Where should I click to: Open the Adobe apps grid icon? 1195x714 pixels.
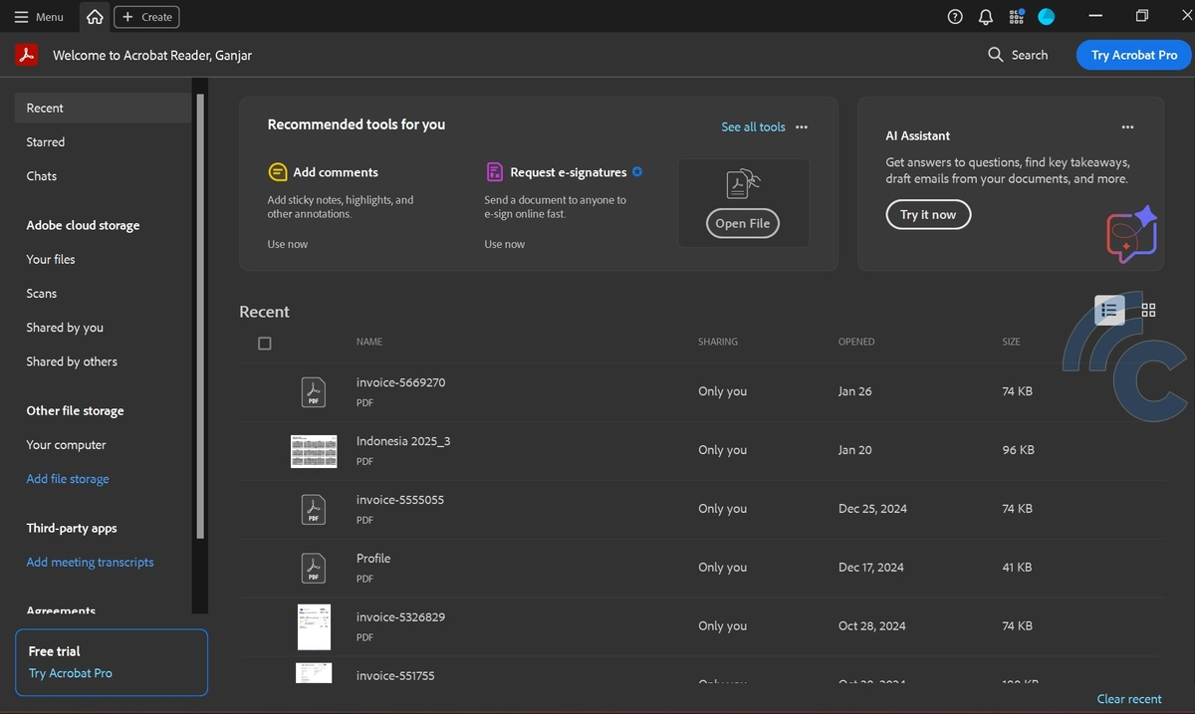click(x=1016, y=17)
